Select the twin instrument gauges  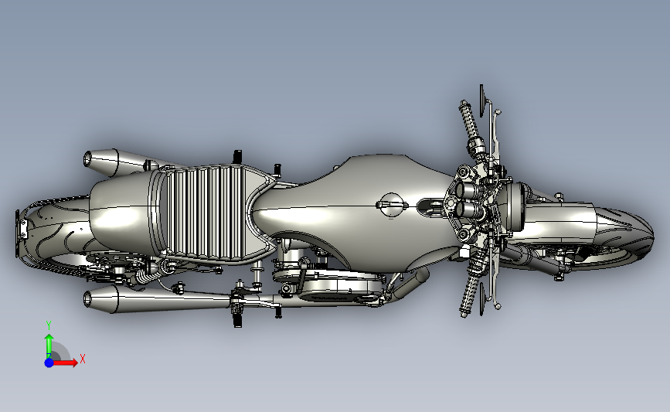469,199
